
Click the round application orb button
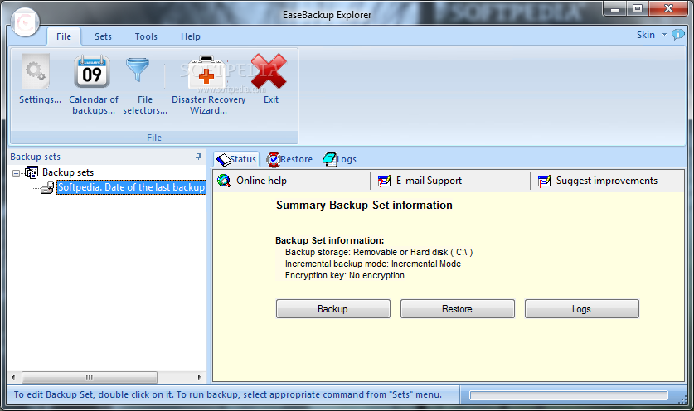click(25, 22)
